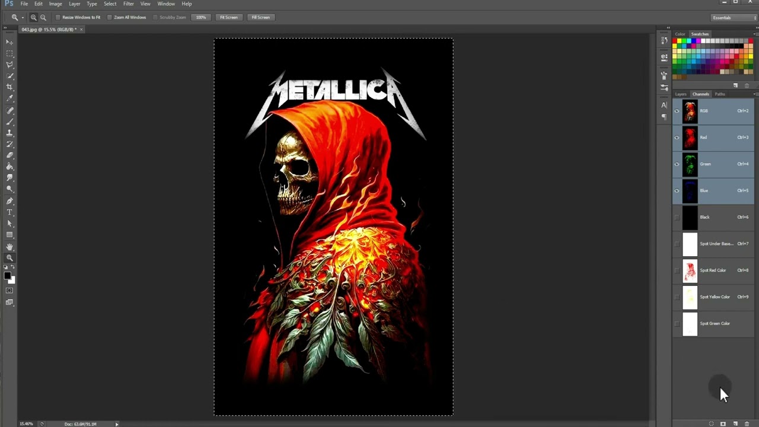This screenshot has height=427, width=759.
Task: Switch to the Layers tab
Action: click(681, 94)
